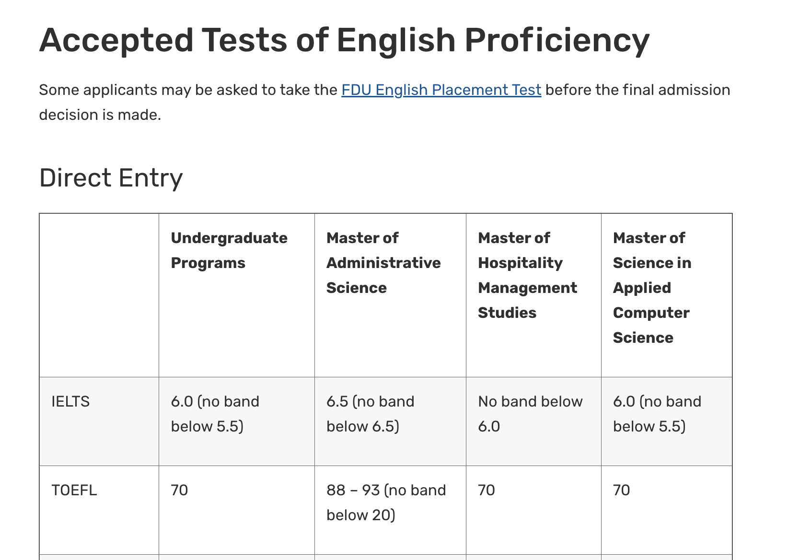
Task: Click the Master of Science in Applied Computer Science header
Action: coord(651,288)
